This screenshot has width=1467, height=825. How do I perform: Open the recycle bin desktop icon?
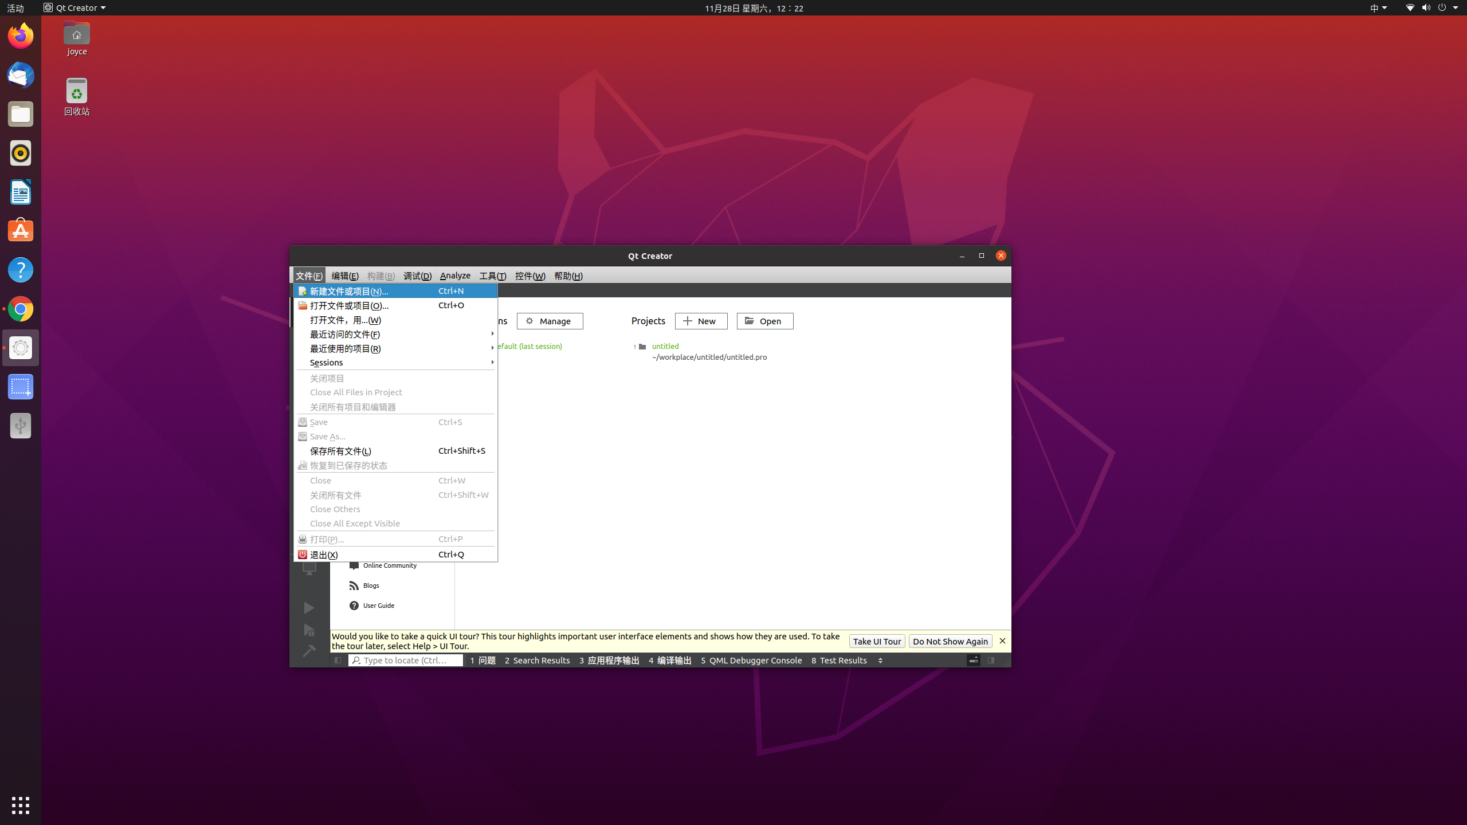coord(77,97)
